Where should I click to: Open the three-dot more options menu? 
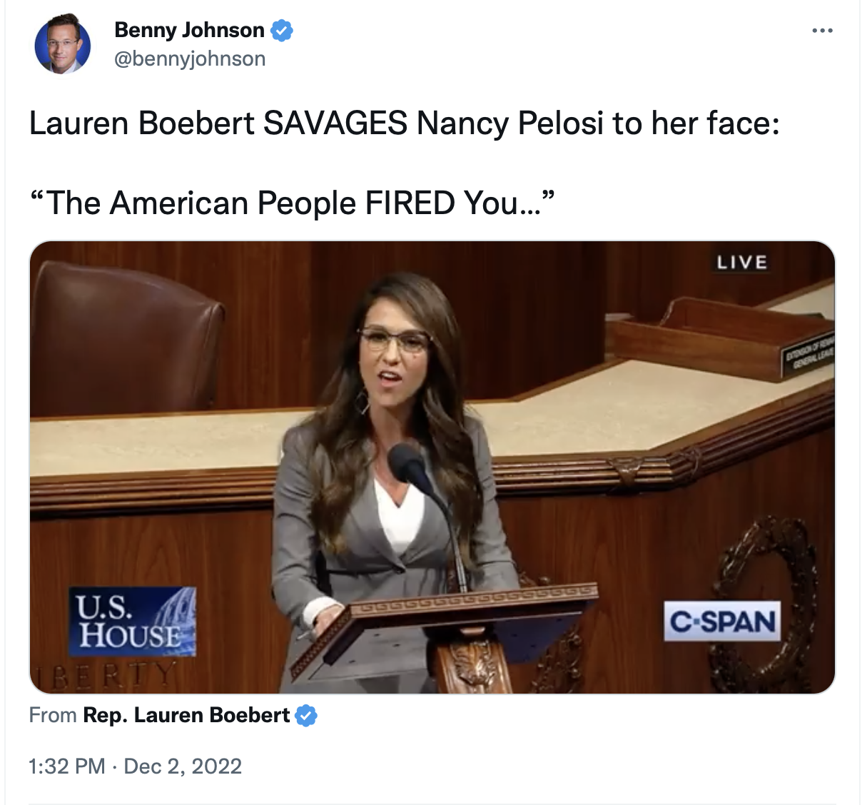(822, 31)
